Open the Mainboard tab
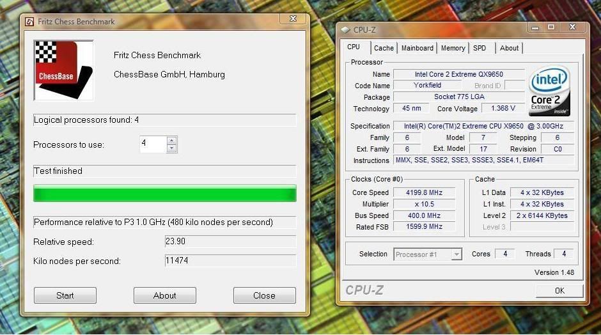Image resolution: width=601 pixels, height=335 pixels. point(417,48)
